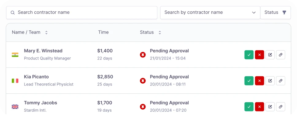
Task: Click link icon in Kia Picanto row
Action: 280,81
